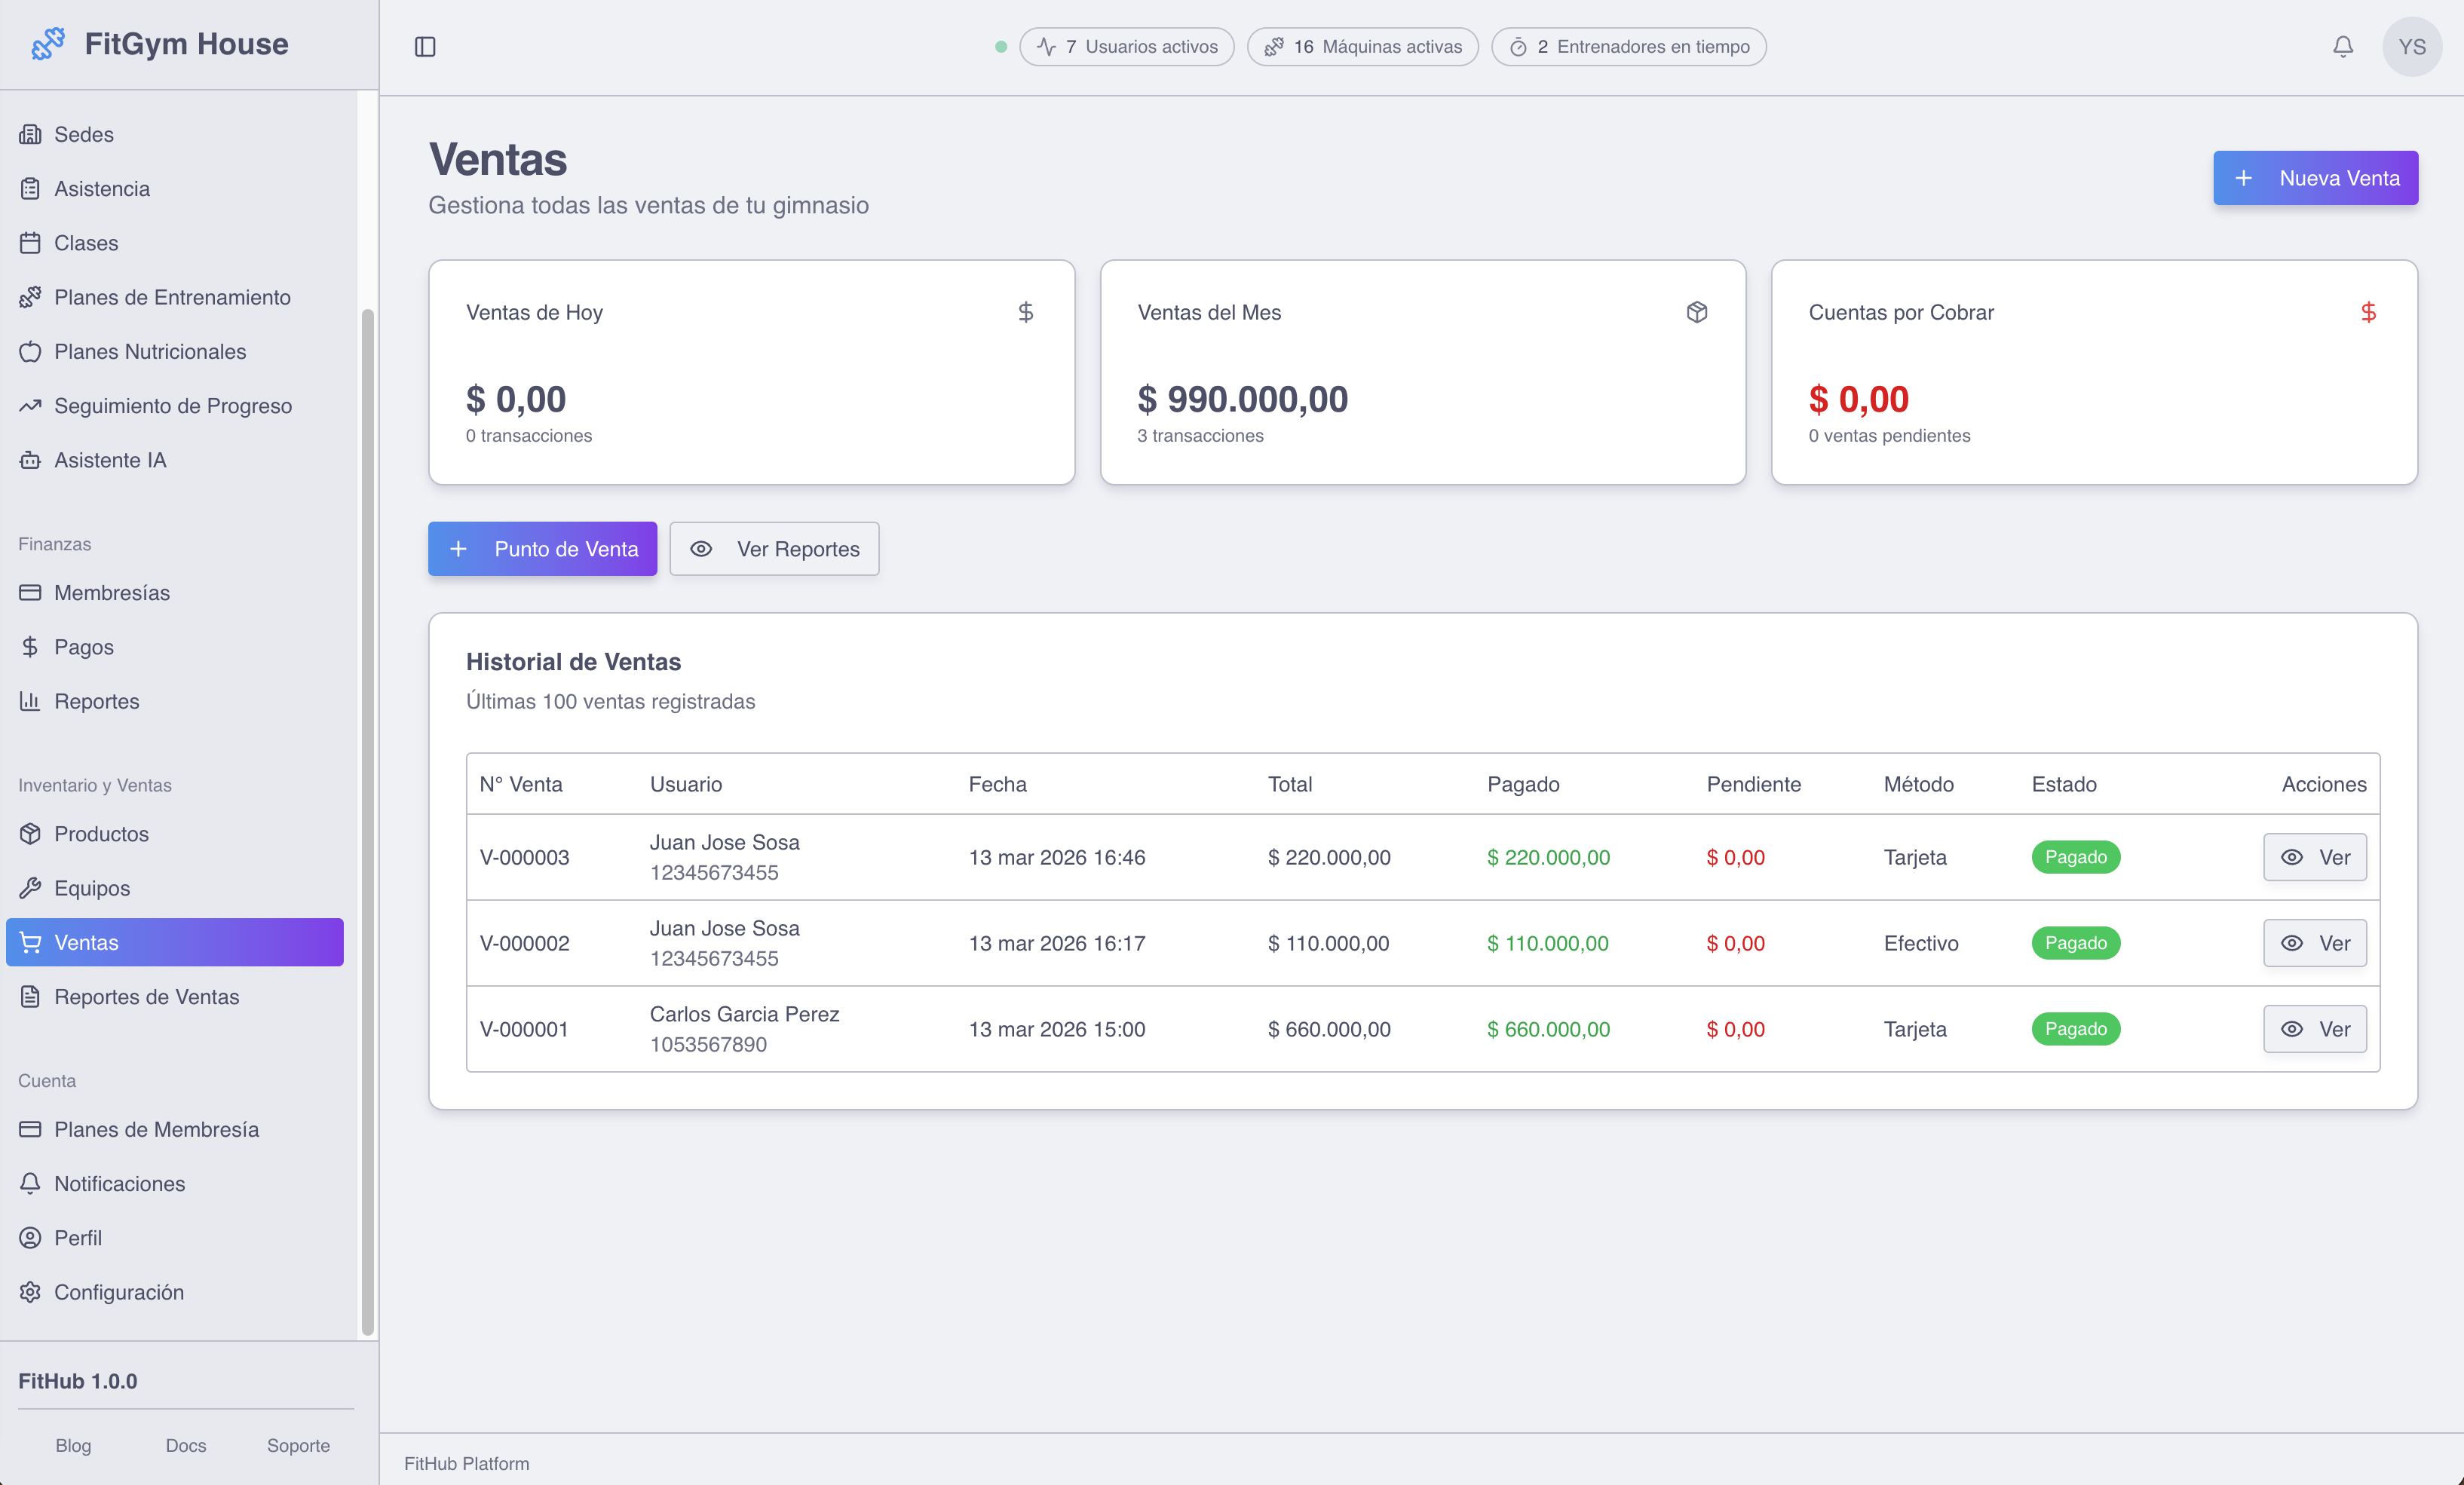Click the Seguimiento de Progreso chart icon
The image size is (2464, 1485).
(30, 406)
